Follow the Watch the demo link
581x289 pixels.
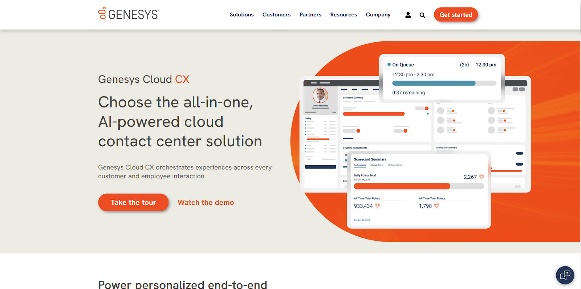point(206,202)
